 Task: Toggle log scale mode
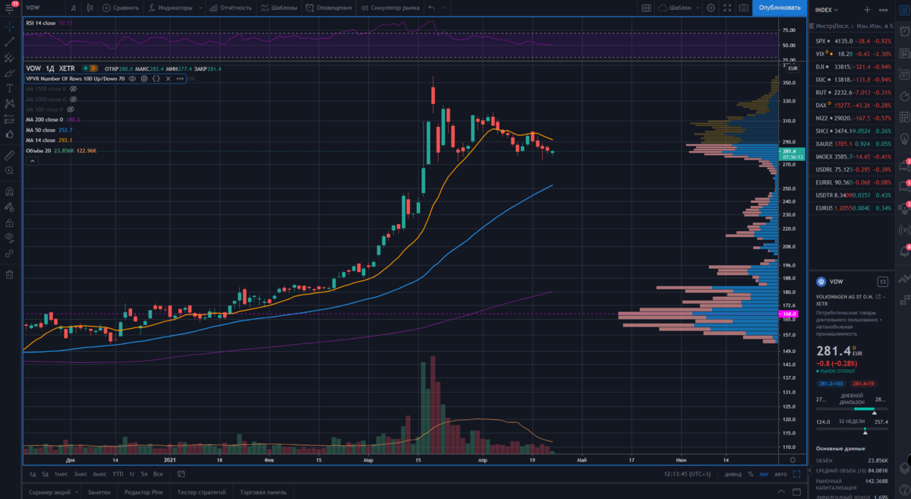pos(763,474)
